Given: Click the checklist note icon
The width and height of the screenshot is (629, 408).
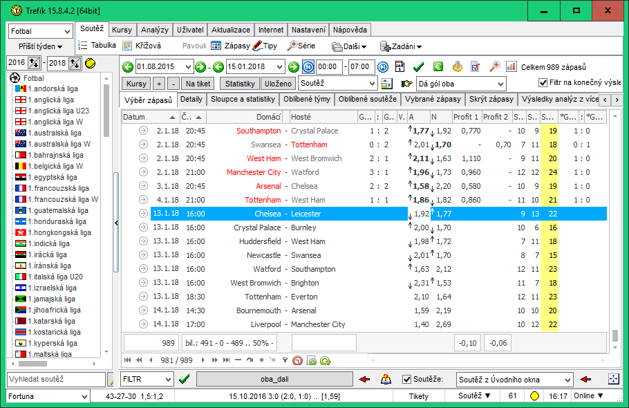Looking at the screenshot, I should pyautogui.click(x=476, y=66).
